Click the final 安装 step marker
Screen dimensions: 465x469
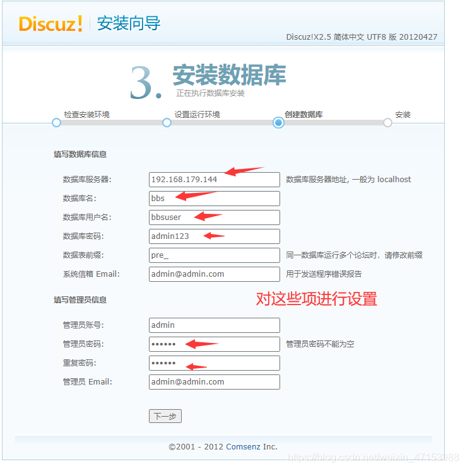click(388, 123)
